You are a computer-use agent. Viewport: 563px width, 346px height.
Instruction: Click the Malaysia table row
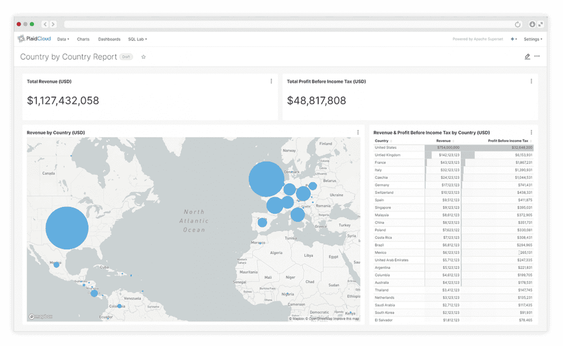pyautogui.click(x=453, y=215)
